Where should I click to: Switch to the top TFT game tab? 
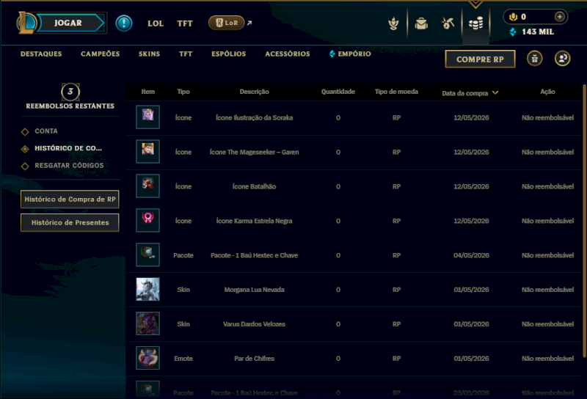click(x=185, y=23)
